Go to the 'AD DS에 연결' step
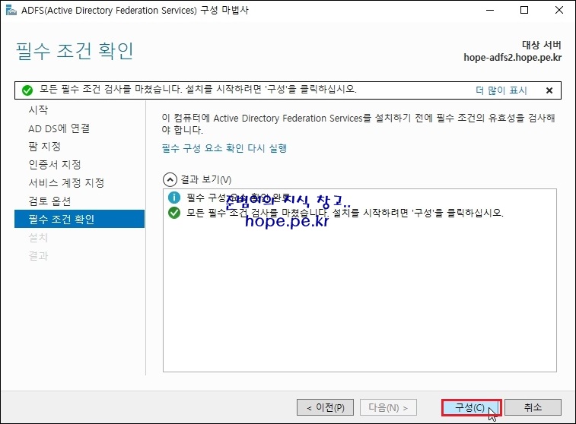The height and width of the screenshot is (424, 576). pos(59,128)
